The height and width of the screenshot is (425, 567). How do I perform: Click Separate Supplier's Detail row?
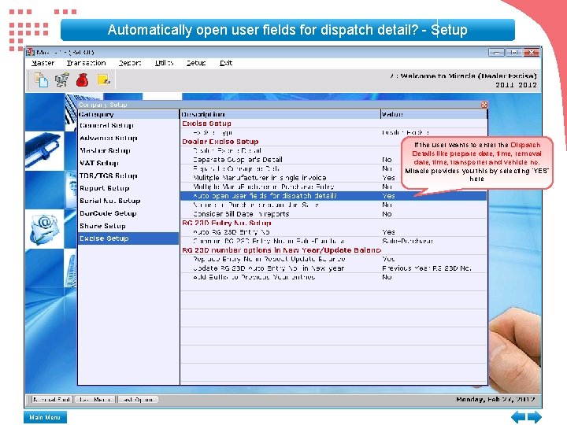pyautogui.click(x=333, y=160)
